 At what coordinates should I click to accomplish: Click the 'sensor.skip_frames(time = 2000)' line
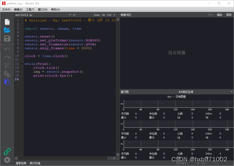click(58, 48)
